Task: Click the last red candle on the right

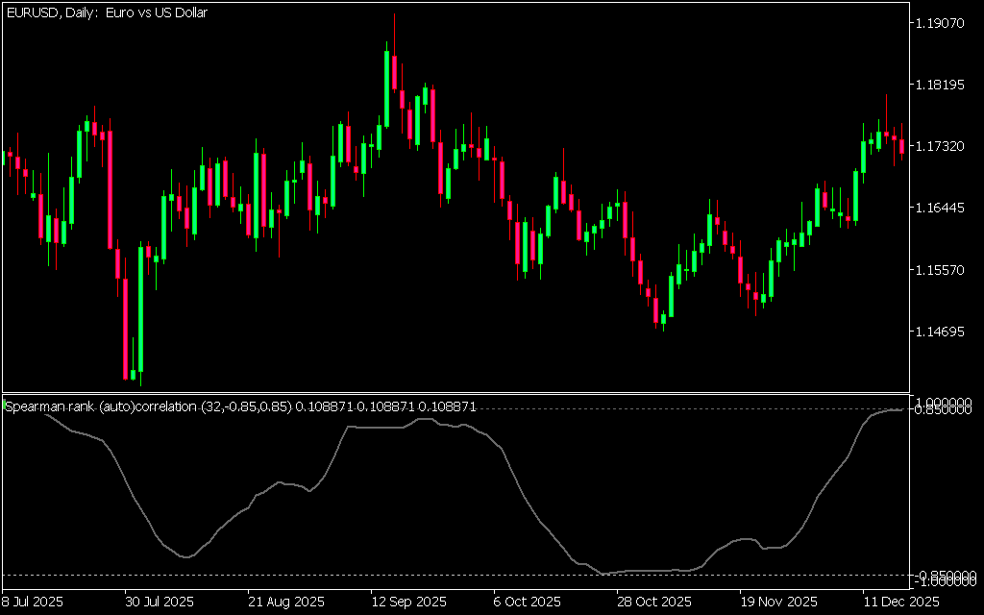Action: pos(902,146)
